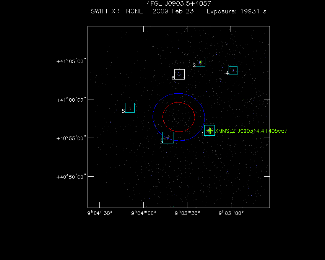Click the green cross marker on source 1
Viewport: 325px width, 260px height.
click(210, 131)
